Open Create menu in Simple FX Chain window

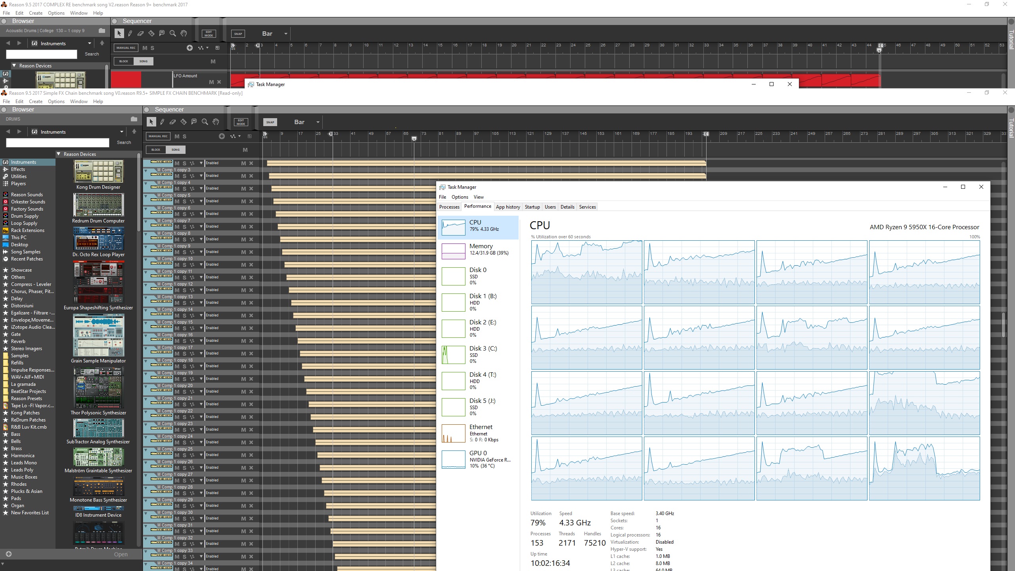(x=36, y=101)
